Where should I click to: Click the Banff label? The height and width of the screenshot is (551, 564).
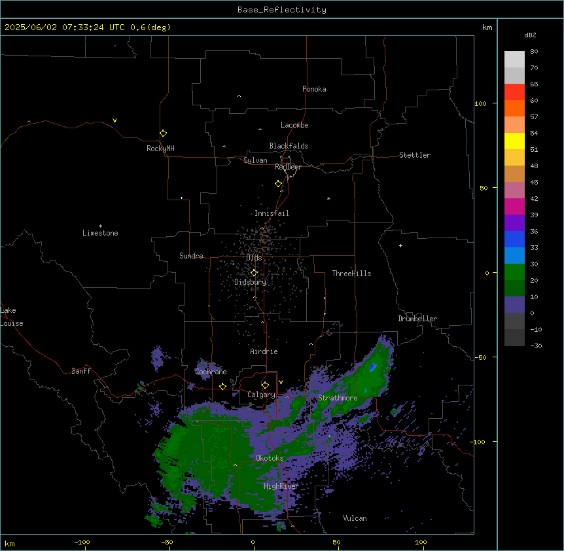81,371
